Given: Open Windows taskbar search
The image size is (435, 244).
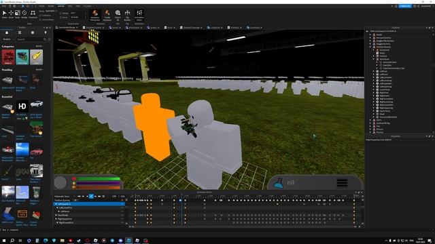Looking at the screenshot, I should (12, 241).
